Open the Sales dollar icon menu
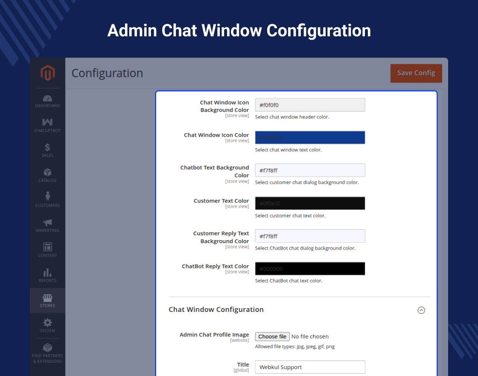Viewport: 478px width, 376px height. tap(47, 151)
